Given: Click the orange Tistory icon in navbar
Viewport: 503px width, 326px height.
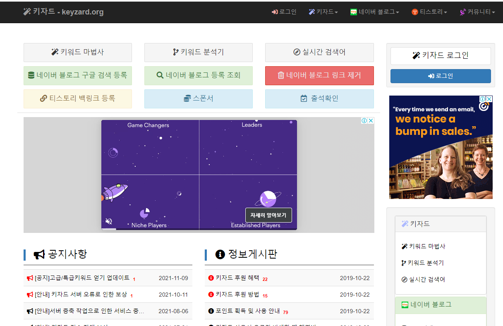Looking at the screenshot, I should (415, 12).
